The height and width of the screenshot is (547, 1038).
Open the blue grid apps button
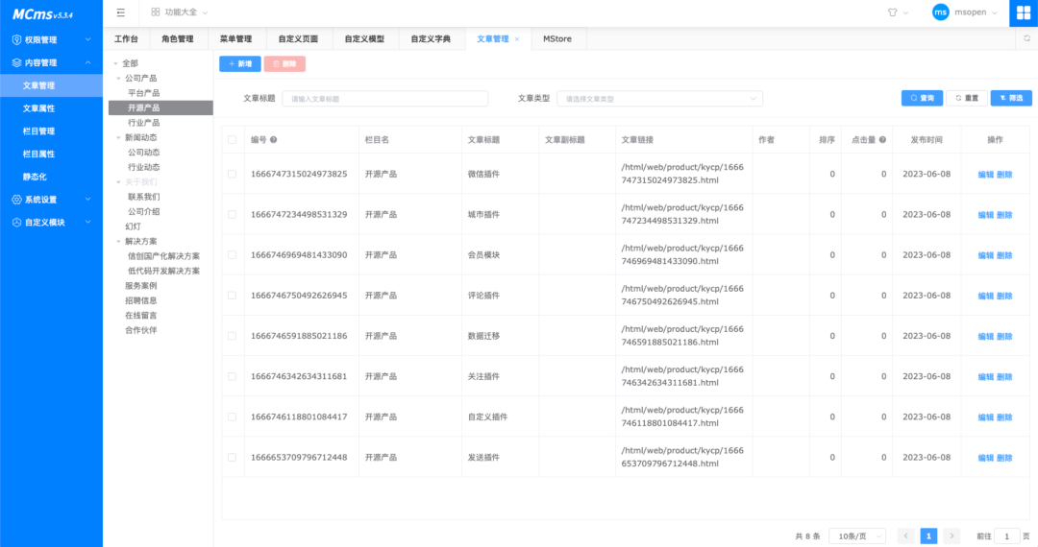[1024, 13]
